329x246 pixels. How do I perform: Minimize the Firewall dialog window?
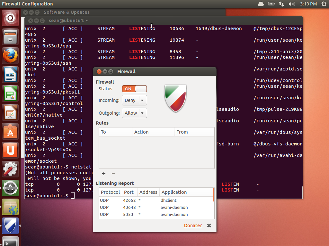point(105,71)
